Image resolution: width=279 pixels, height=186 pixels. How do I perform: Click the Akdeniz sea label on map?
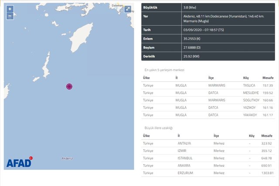[x=67, y=158]
